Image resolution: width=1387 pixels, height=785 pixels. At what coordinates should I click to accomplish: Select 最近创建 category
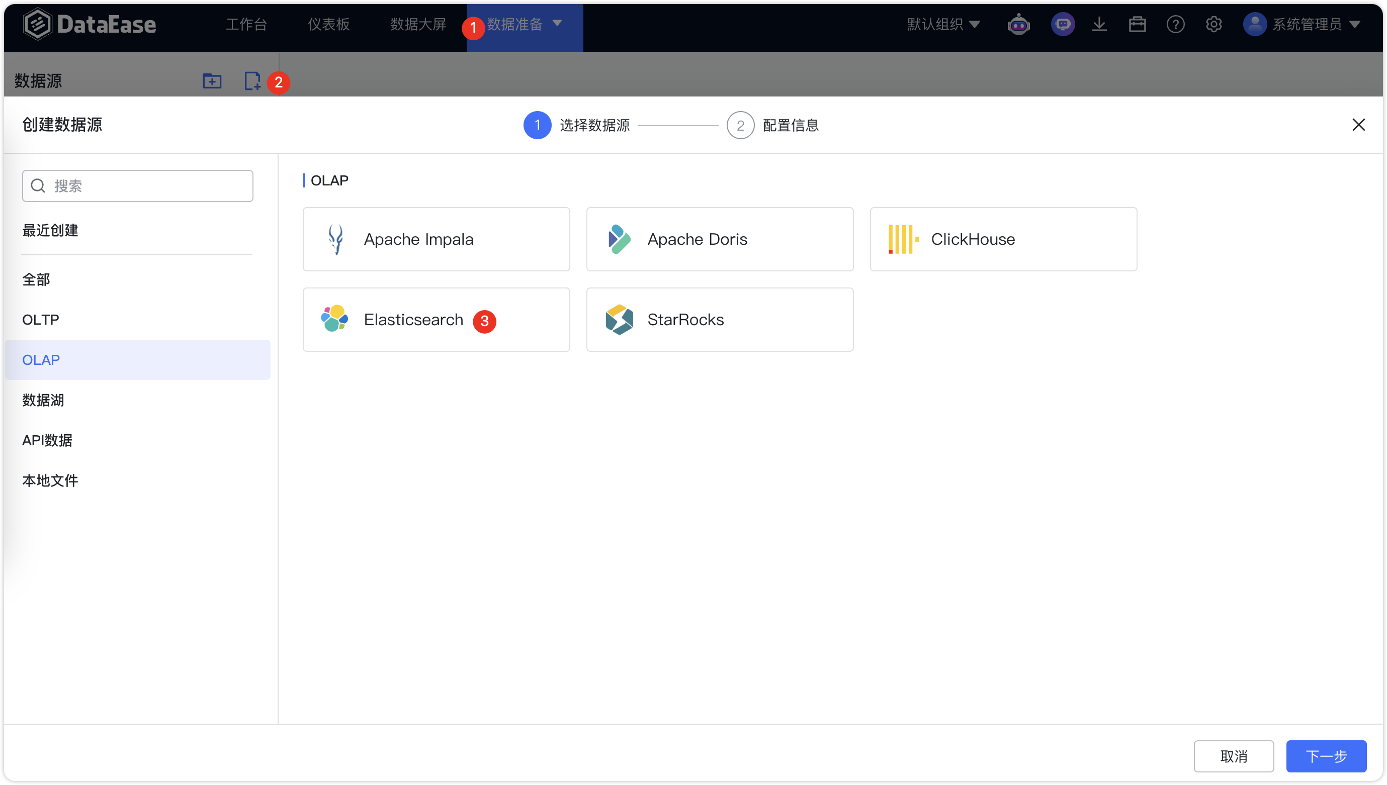50,230
